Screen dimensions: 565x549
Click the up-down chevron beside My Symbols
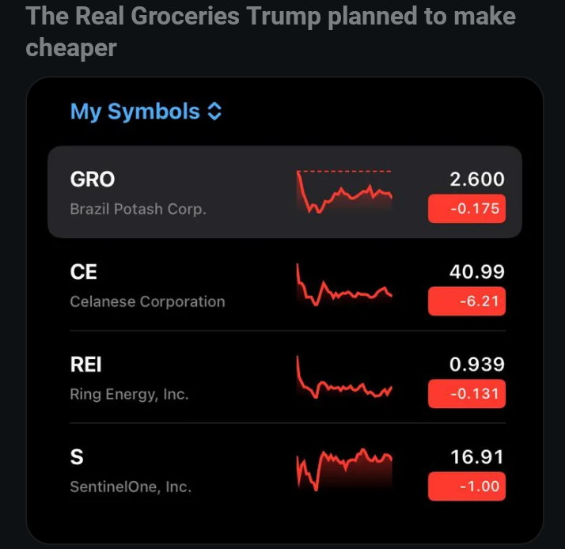click(214, 112)
